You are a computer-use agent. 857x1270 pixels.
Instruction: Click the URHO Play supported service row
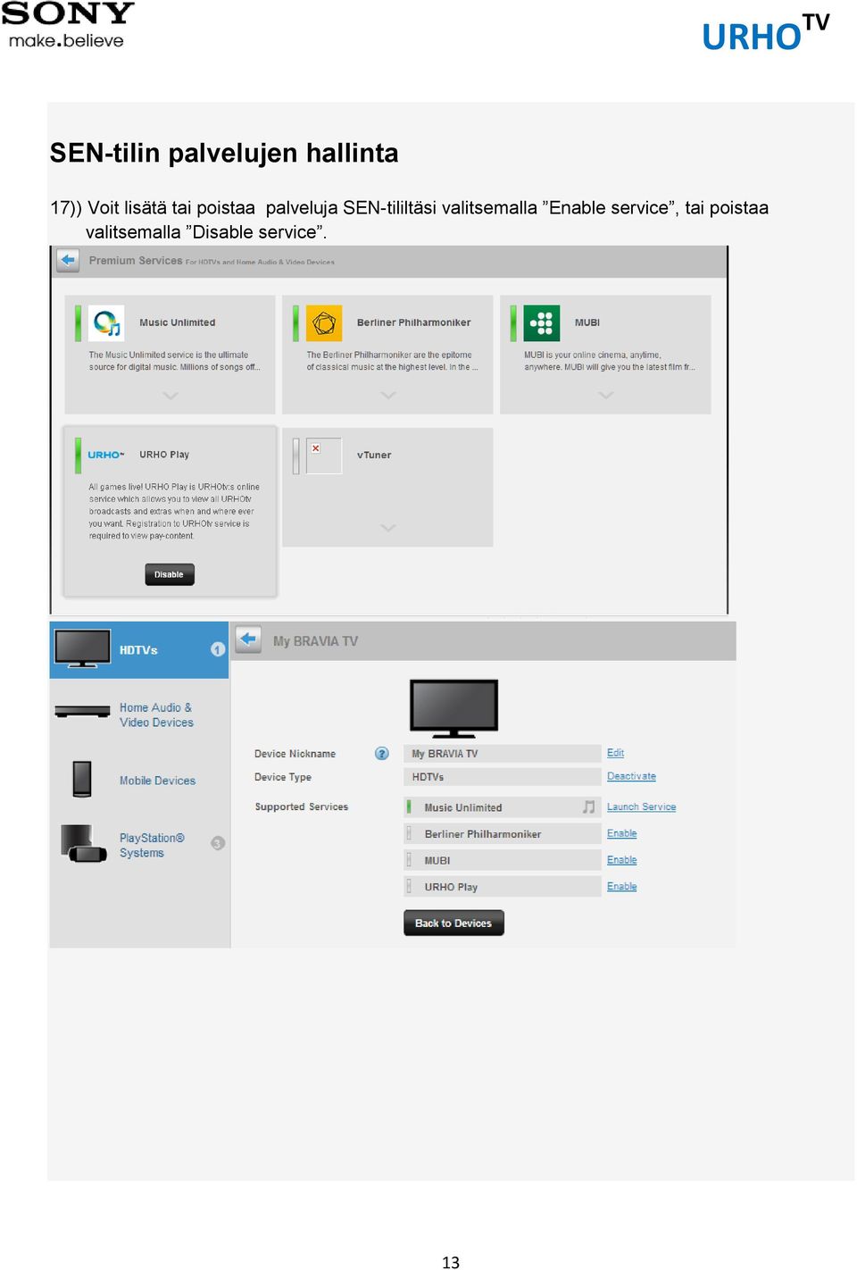[x=503, y=887]
